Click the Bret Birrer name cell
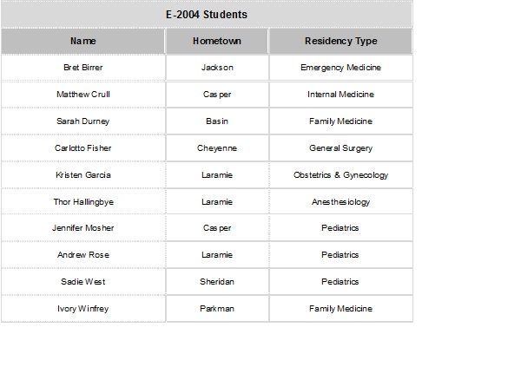 pos(83,68)
